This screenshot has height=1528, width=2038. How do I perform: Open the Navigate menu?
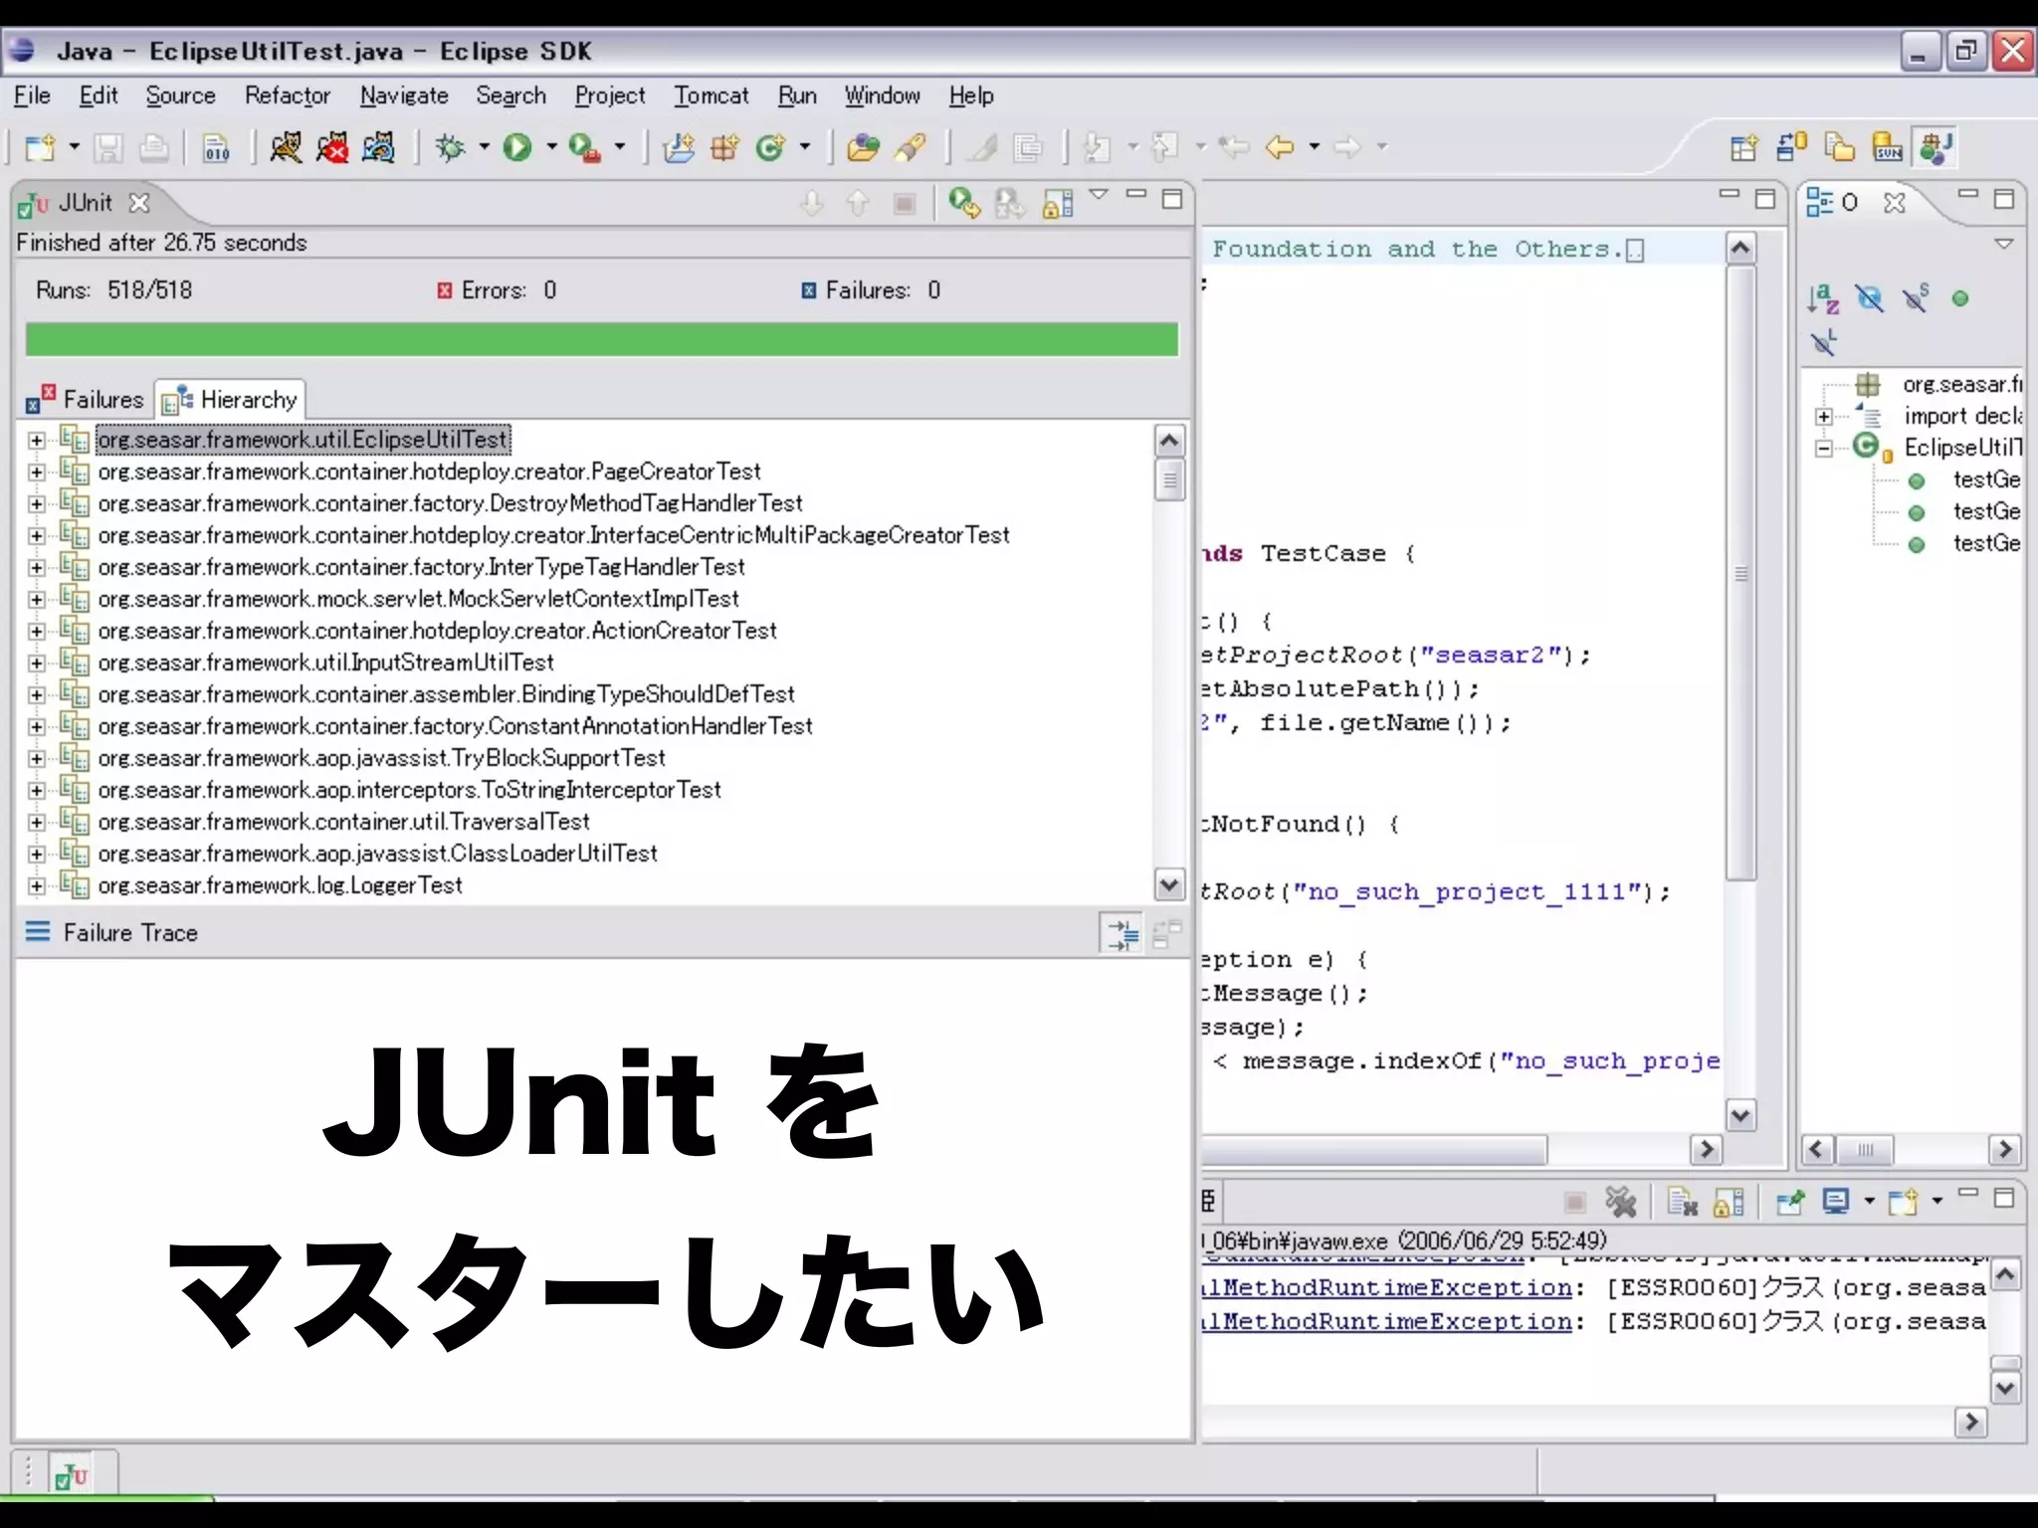404,95
